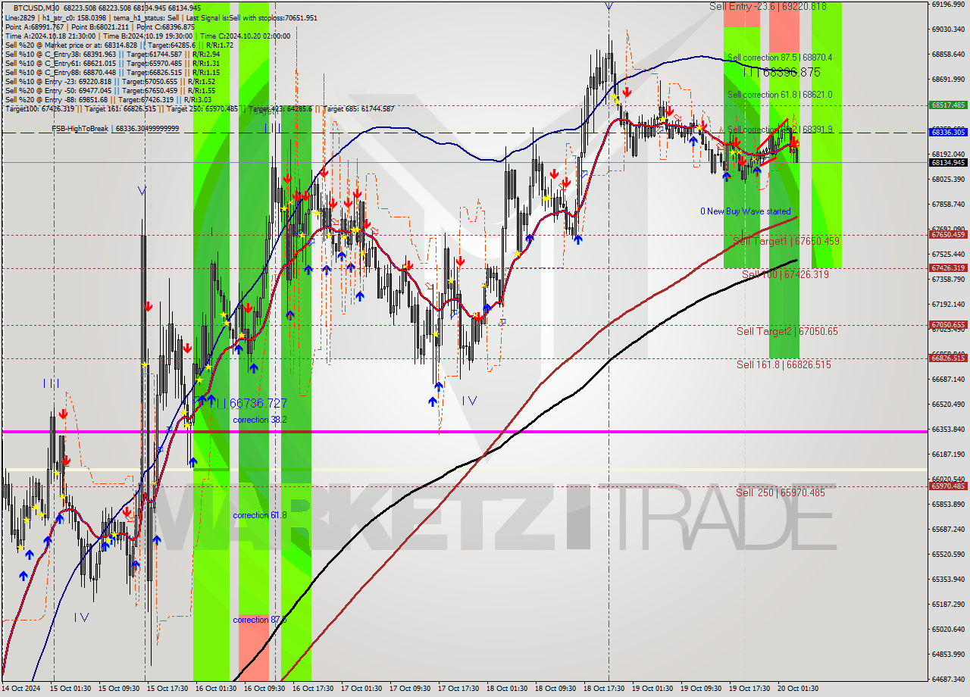Click the 'Sell 250 | 65970.485' label
This screenshot has width=970, height=697.
(x=780, y=492)
